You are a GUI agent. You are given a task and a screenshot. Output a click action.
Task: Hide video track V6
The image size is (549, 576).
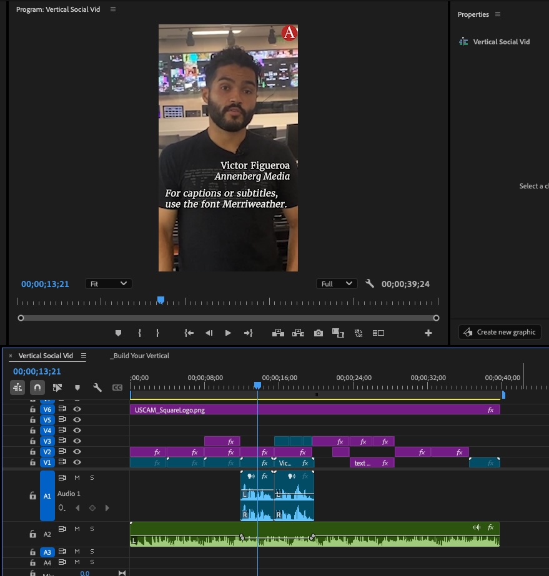[77, 409]
